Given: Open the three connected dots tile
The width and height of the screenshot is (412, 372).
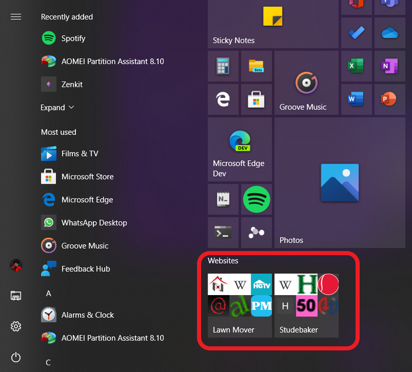Looking at the screenshot, I should (x=256, y=233).
